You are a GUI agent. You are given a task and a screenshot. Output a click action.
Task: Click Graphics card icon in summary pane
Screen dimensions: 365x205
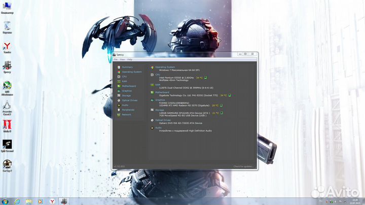click(x=152, y=100)
